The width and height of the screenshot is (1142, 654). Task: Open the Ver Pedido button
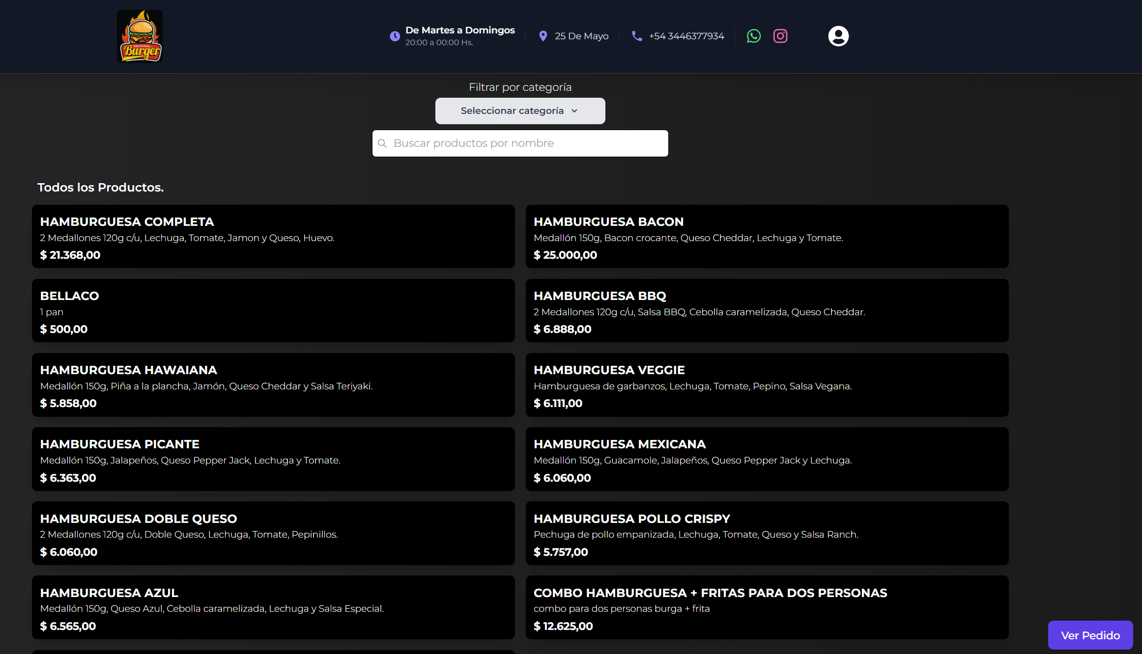tap(1090, 635)
